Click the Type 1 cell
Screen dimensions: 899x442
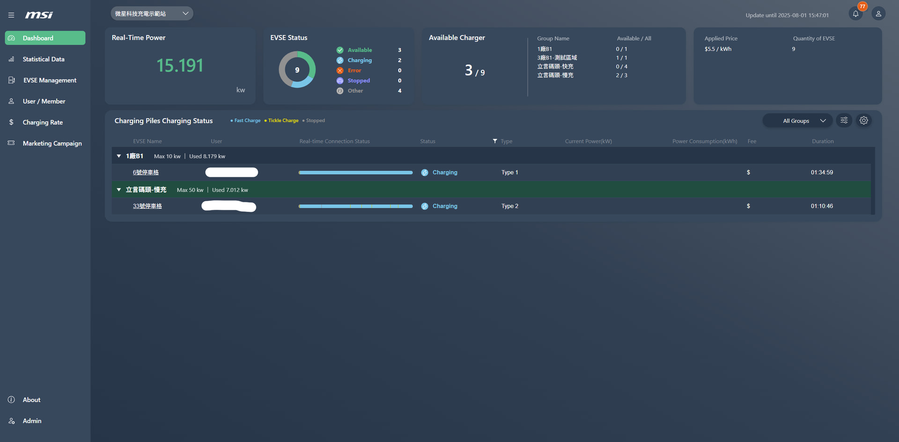click(509, 172)
